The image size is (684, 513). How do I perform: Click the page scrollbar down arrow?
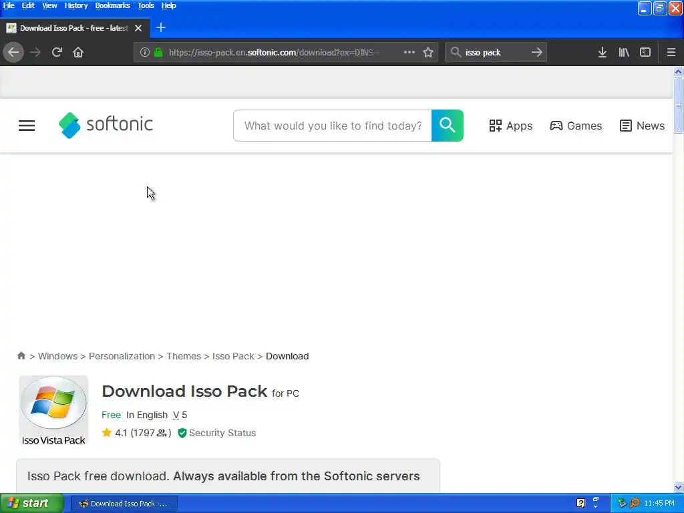coord(678,487)
